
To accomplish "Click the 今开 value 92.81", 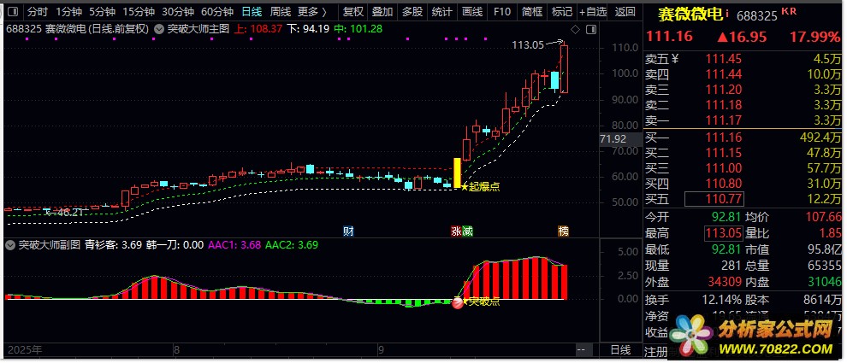I will tap(727, 218).
